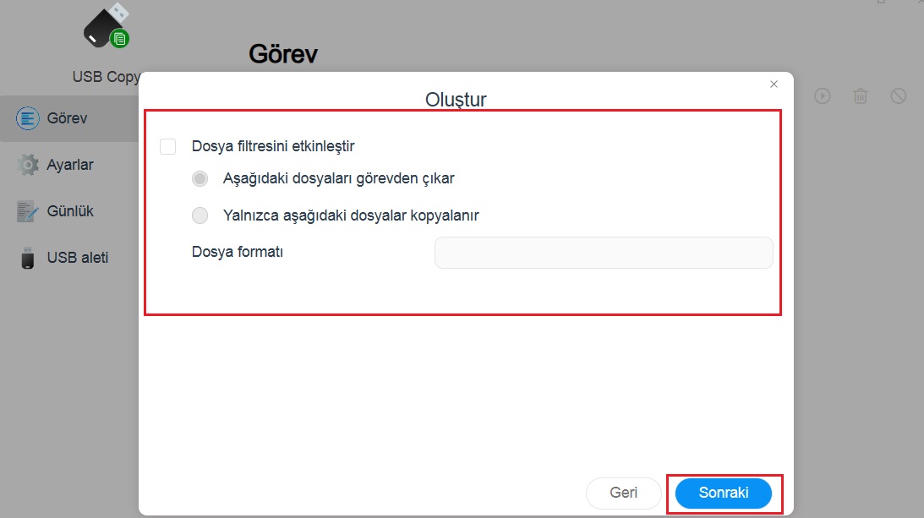Click the USB Copy name label
The width and height of the screenshot is (924, 518).
(107, 77)
